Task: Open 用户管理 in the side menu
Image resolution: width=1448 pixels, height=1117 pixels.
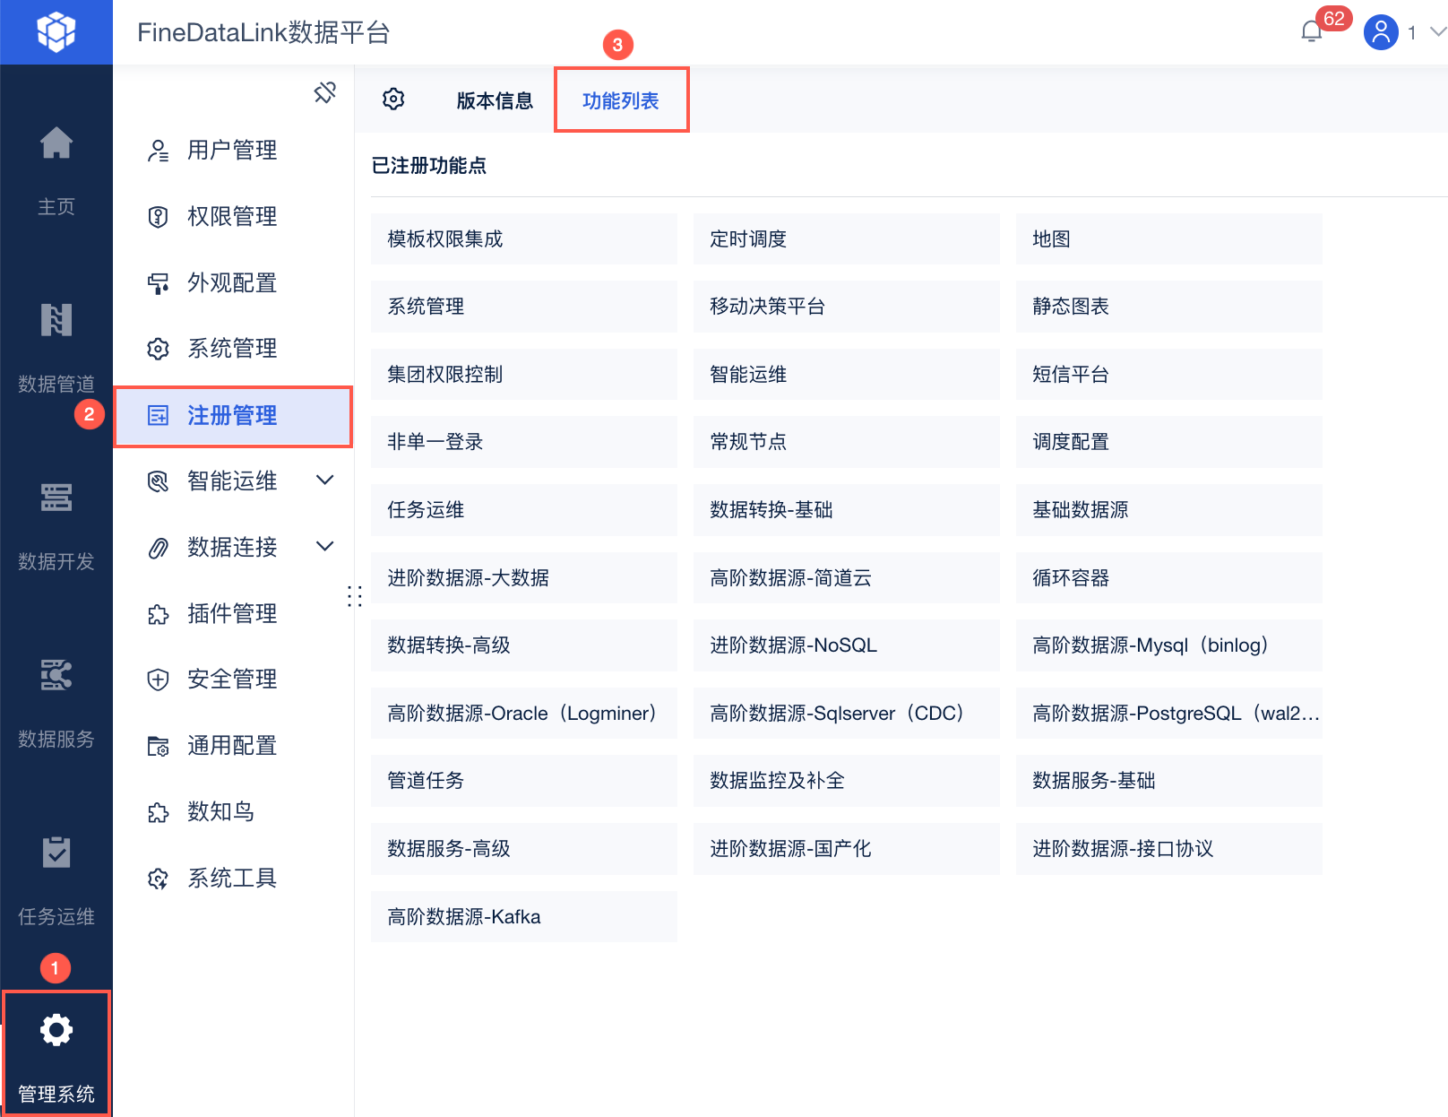Action: (x=232, y=151)
